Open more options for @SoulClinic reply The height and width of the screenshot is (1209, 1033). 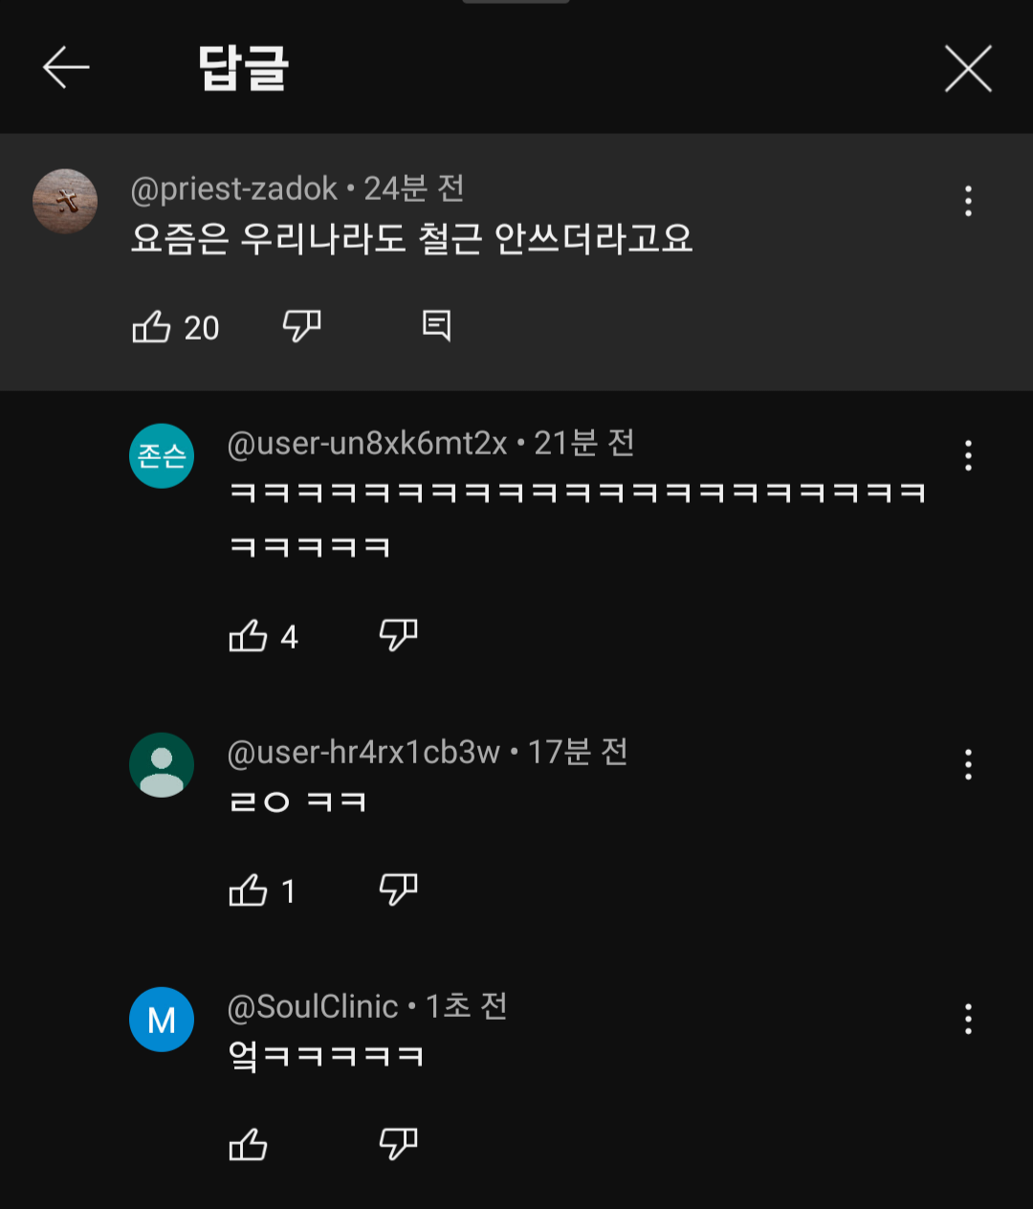point(968,1019)
